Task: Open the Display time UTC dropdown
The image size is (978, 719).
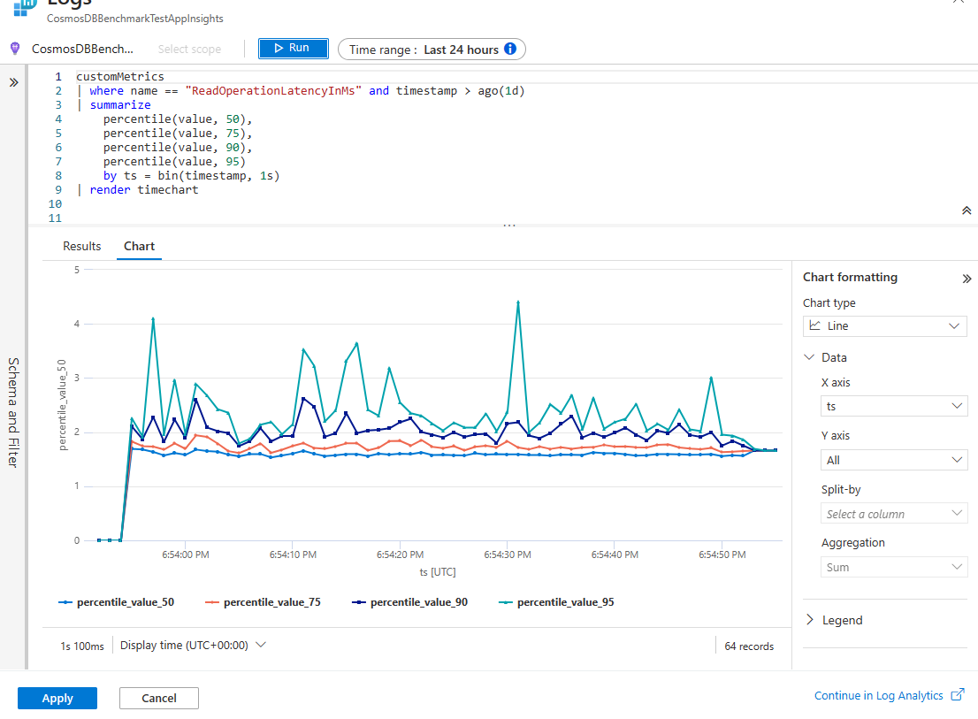Action: 193,646
